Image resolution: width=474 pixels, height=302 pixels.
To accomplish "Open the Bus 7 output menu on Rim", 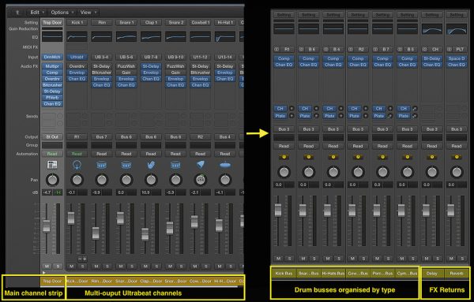I will point(102,137).
